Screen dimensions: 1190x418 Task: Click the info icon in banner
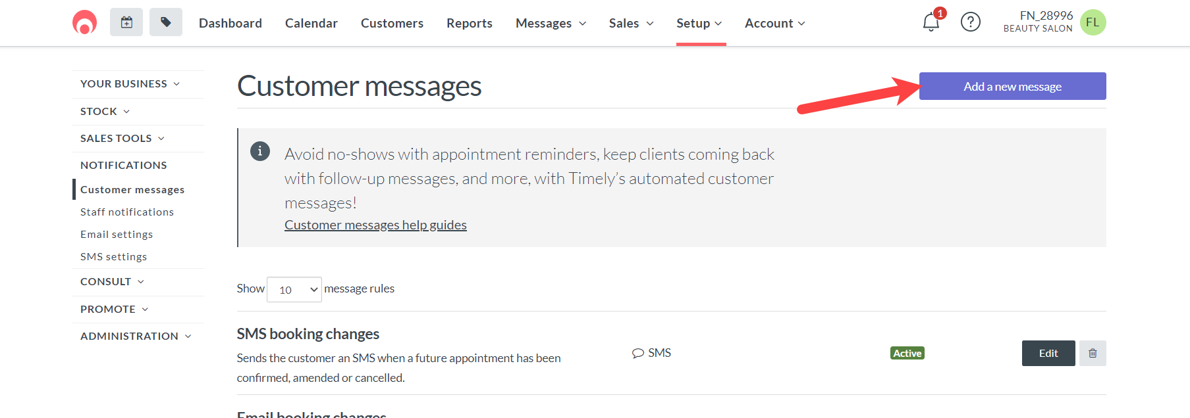coord(260,151)
